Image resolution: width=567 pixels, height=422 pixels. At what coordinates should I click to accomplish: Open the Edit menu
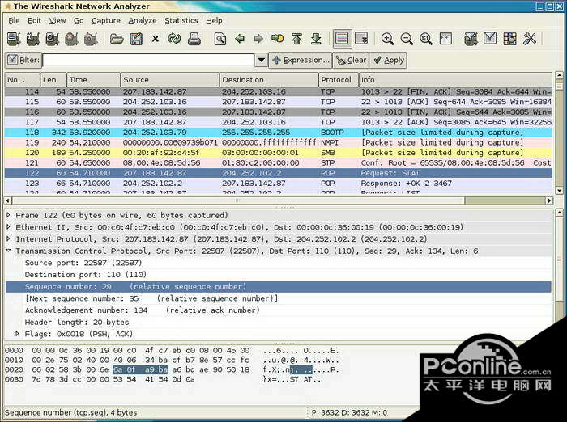pyautogui.click(x=34, y=20)
